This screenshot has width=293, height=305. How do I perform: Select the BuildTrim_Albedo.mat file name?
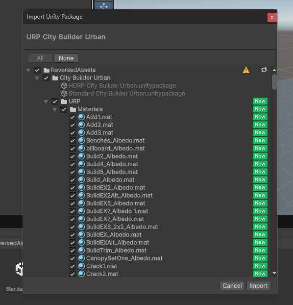116,251
